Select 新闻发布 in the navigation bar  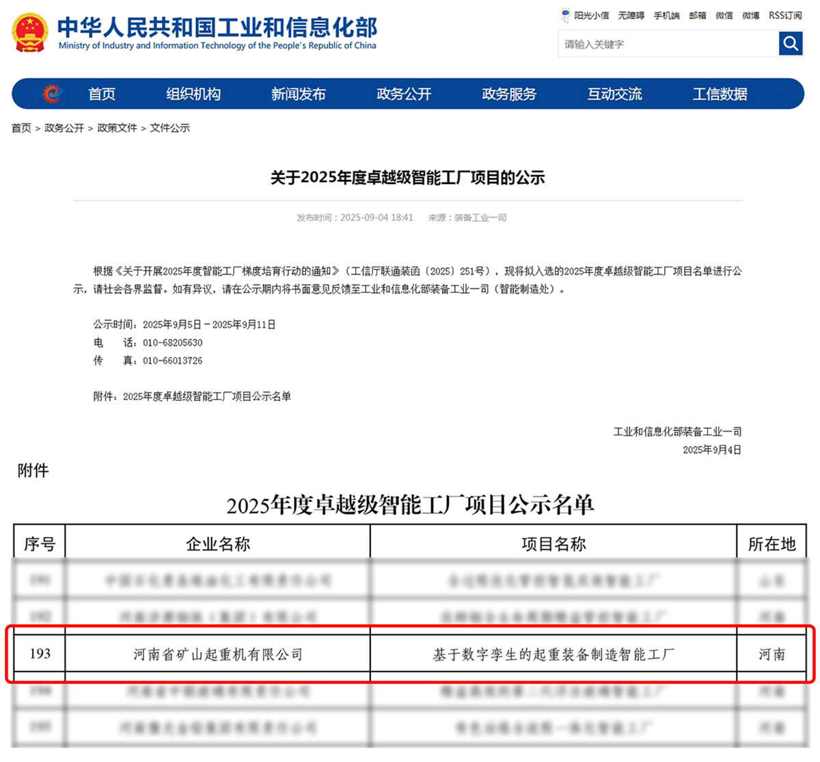point(298,94)
